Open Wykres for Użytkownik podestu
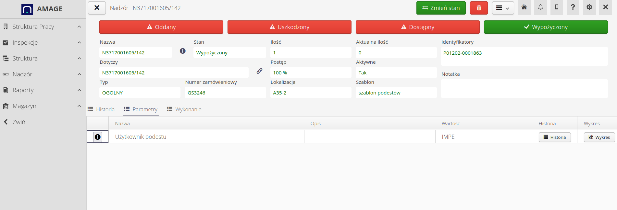Viewport: 617px width, 210px height. coord(599,137)
